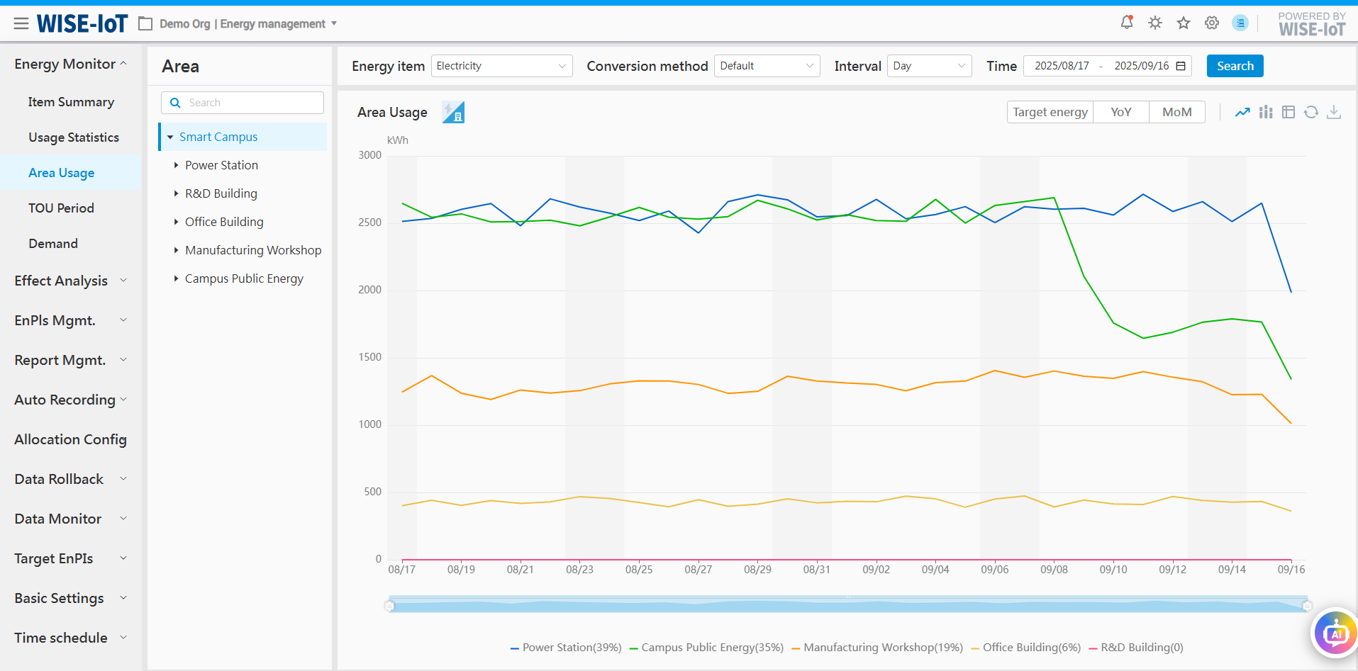The image size is (1358, 671).
Task: Click the right handle of time range slider
Action: (1307, 606)
